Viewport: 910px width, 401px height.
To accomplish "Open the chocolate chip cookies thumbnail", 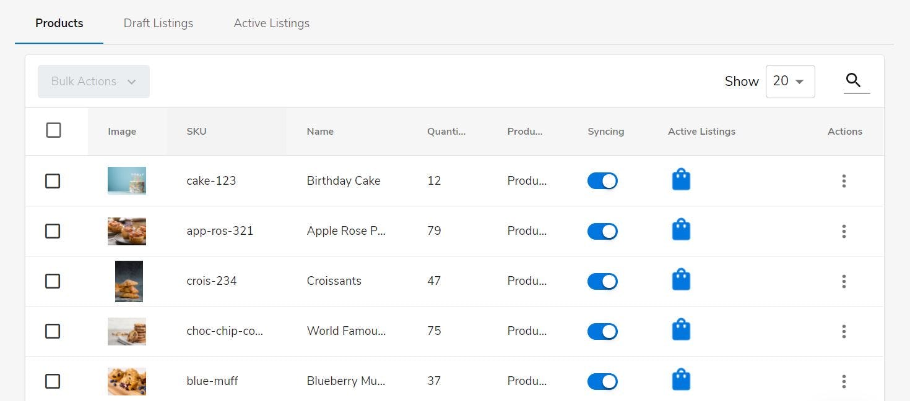I will click(x=127, y=331).
